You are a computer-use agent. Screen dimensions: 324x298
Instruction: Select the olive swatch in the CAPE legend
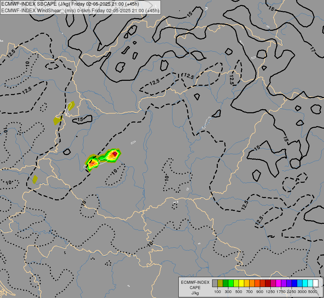point(220,283)
